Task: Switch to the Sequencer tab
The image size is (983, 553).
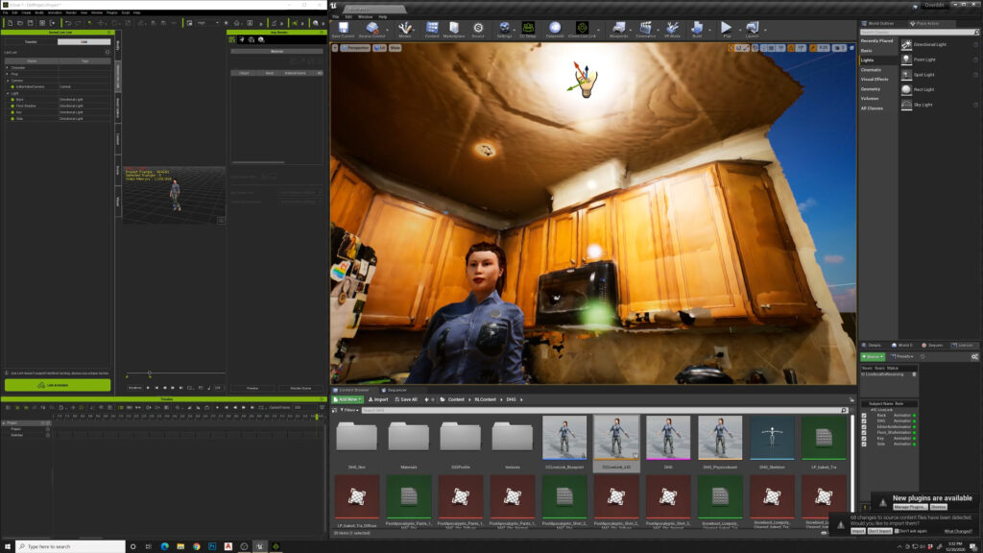Action: (x=395, y=390)
